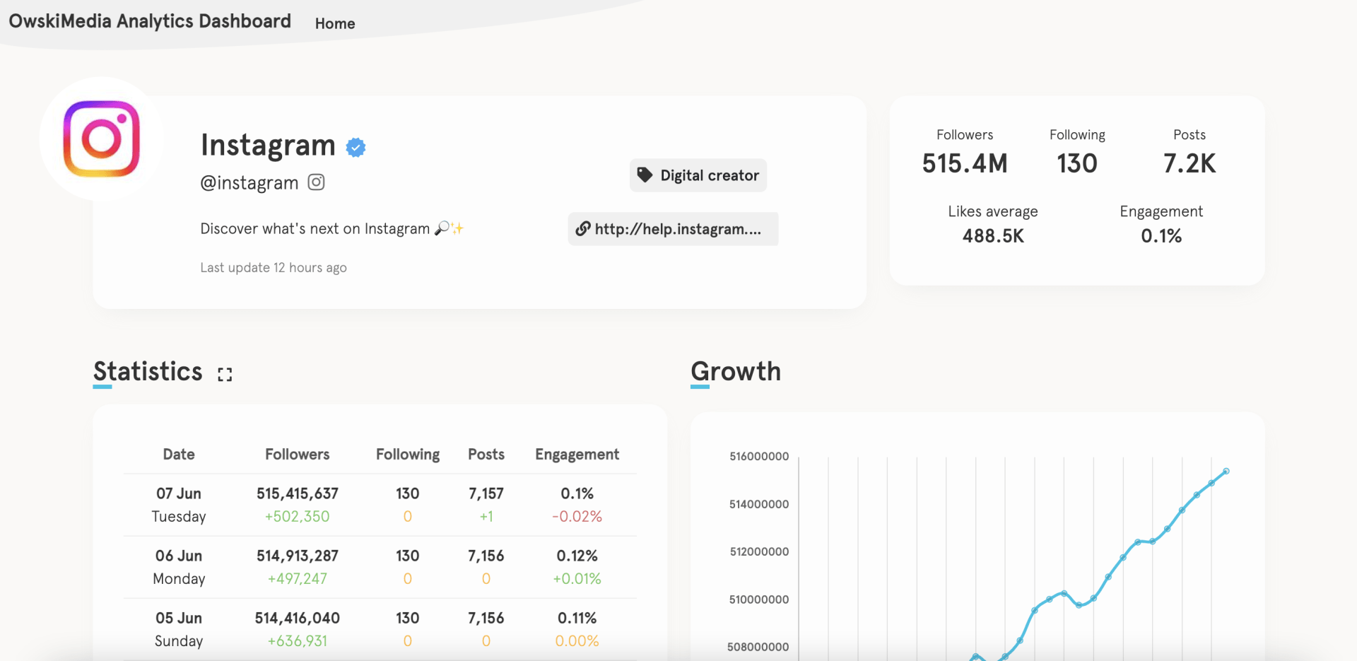
Task: Expand the Statistics table to fullscreen
Action: [x=225, y=375]
